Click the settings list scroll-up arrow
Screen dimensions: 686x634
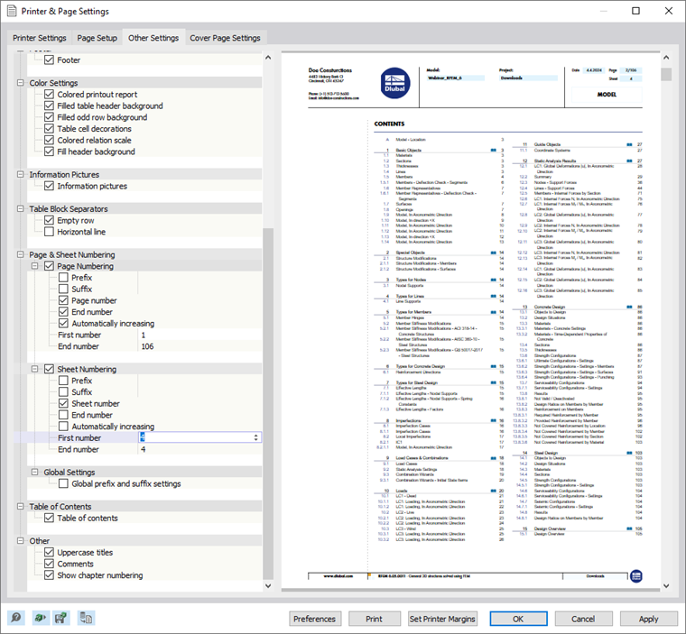pyautogui.click(x=268, y=58)
